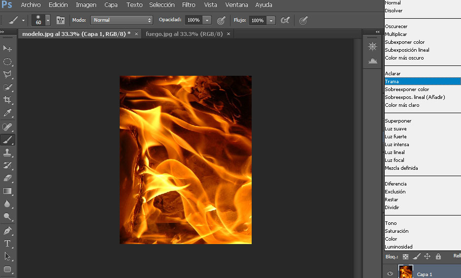Image resolution: width=461 pixels, height=278 pixels.
Task: Choose Superponer blend mode from list
Action: point(398,121)
